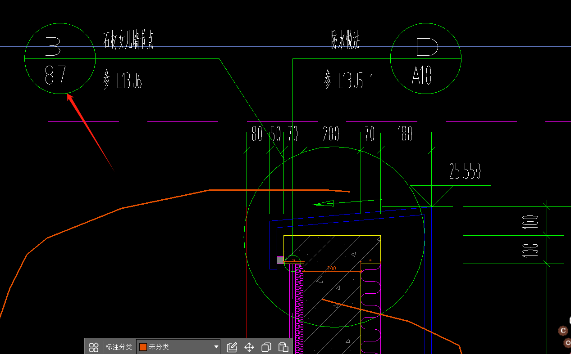Click the brown 'O' cookie badge
Image resolution: width=571 pixels, height=354 pixels.
point(568,343)
